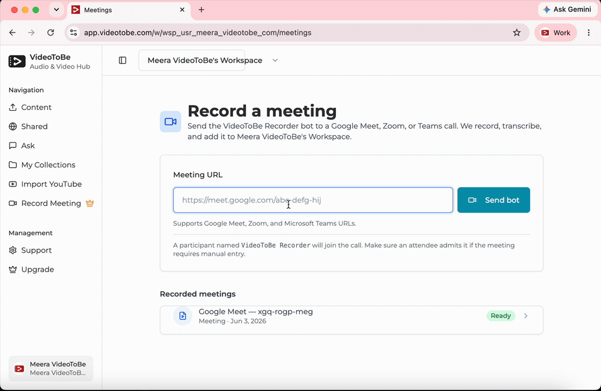Reload the page
Screen dimensions: 601x391
click(x=50, y=32)
